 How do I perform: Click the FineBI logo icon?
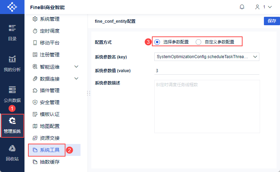pyautogui.click(x=12, y=7)
